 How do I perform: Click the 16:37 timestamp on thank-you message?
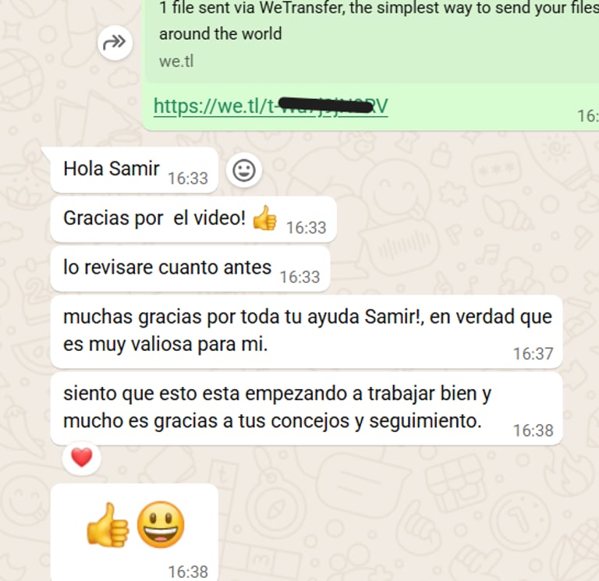point(533,354)
